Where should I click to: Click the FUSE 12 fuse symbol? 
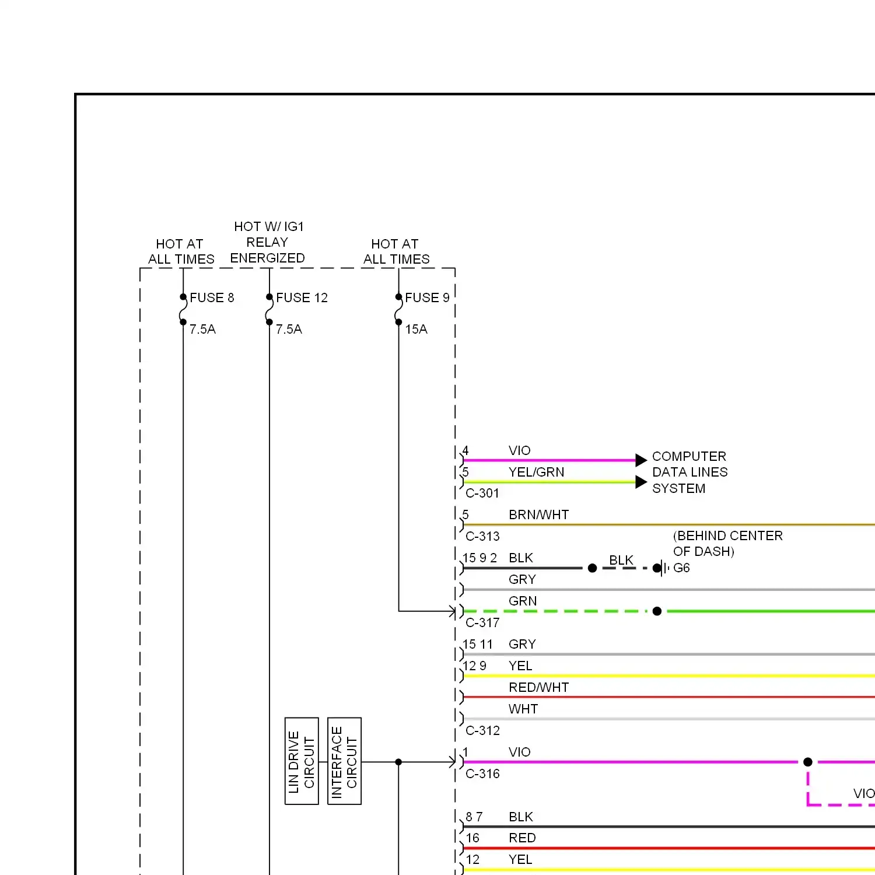pyautogui.click(x=269, y=310)
